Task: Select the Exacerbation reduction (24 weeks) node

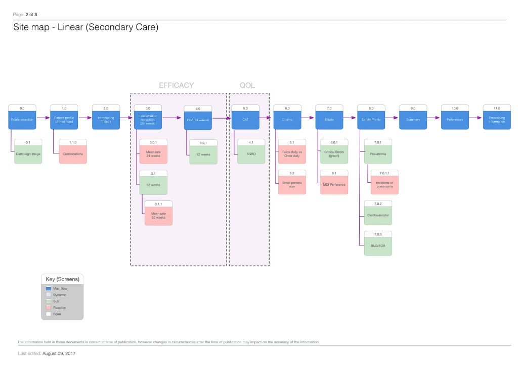Action: coord(148,119)
